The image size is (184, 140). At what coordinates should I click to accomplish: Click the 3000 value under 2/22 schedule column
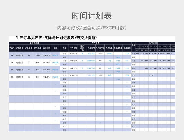[151, 75]
